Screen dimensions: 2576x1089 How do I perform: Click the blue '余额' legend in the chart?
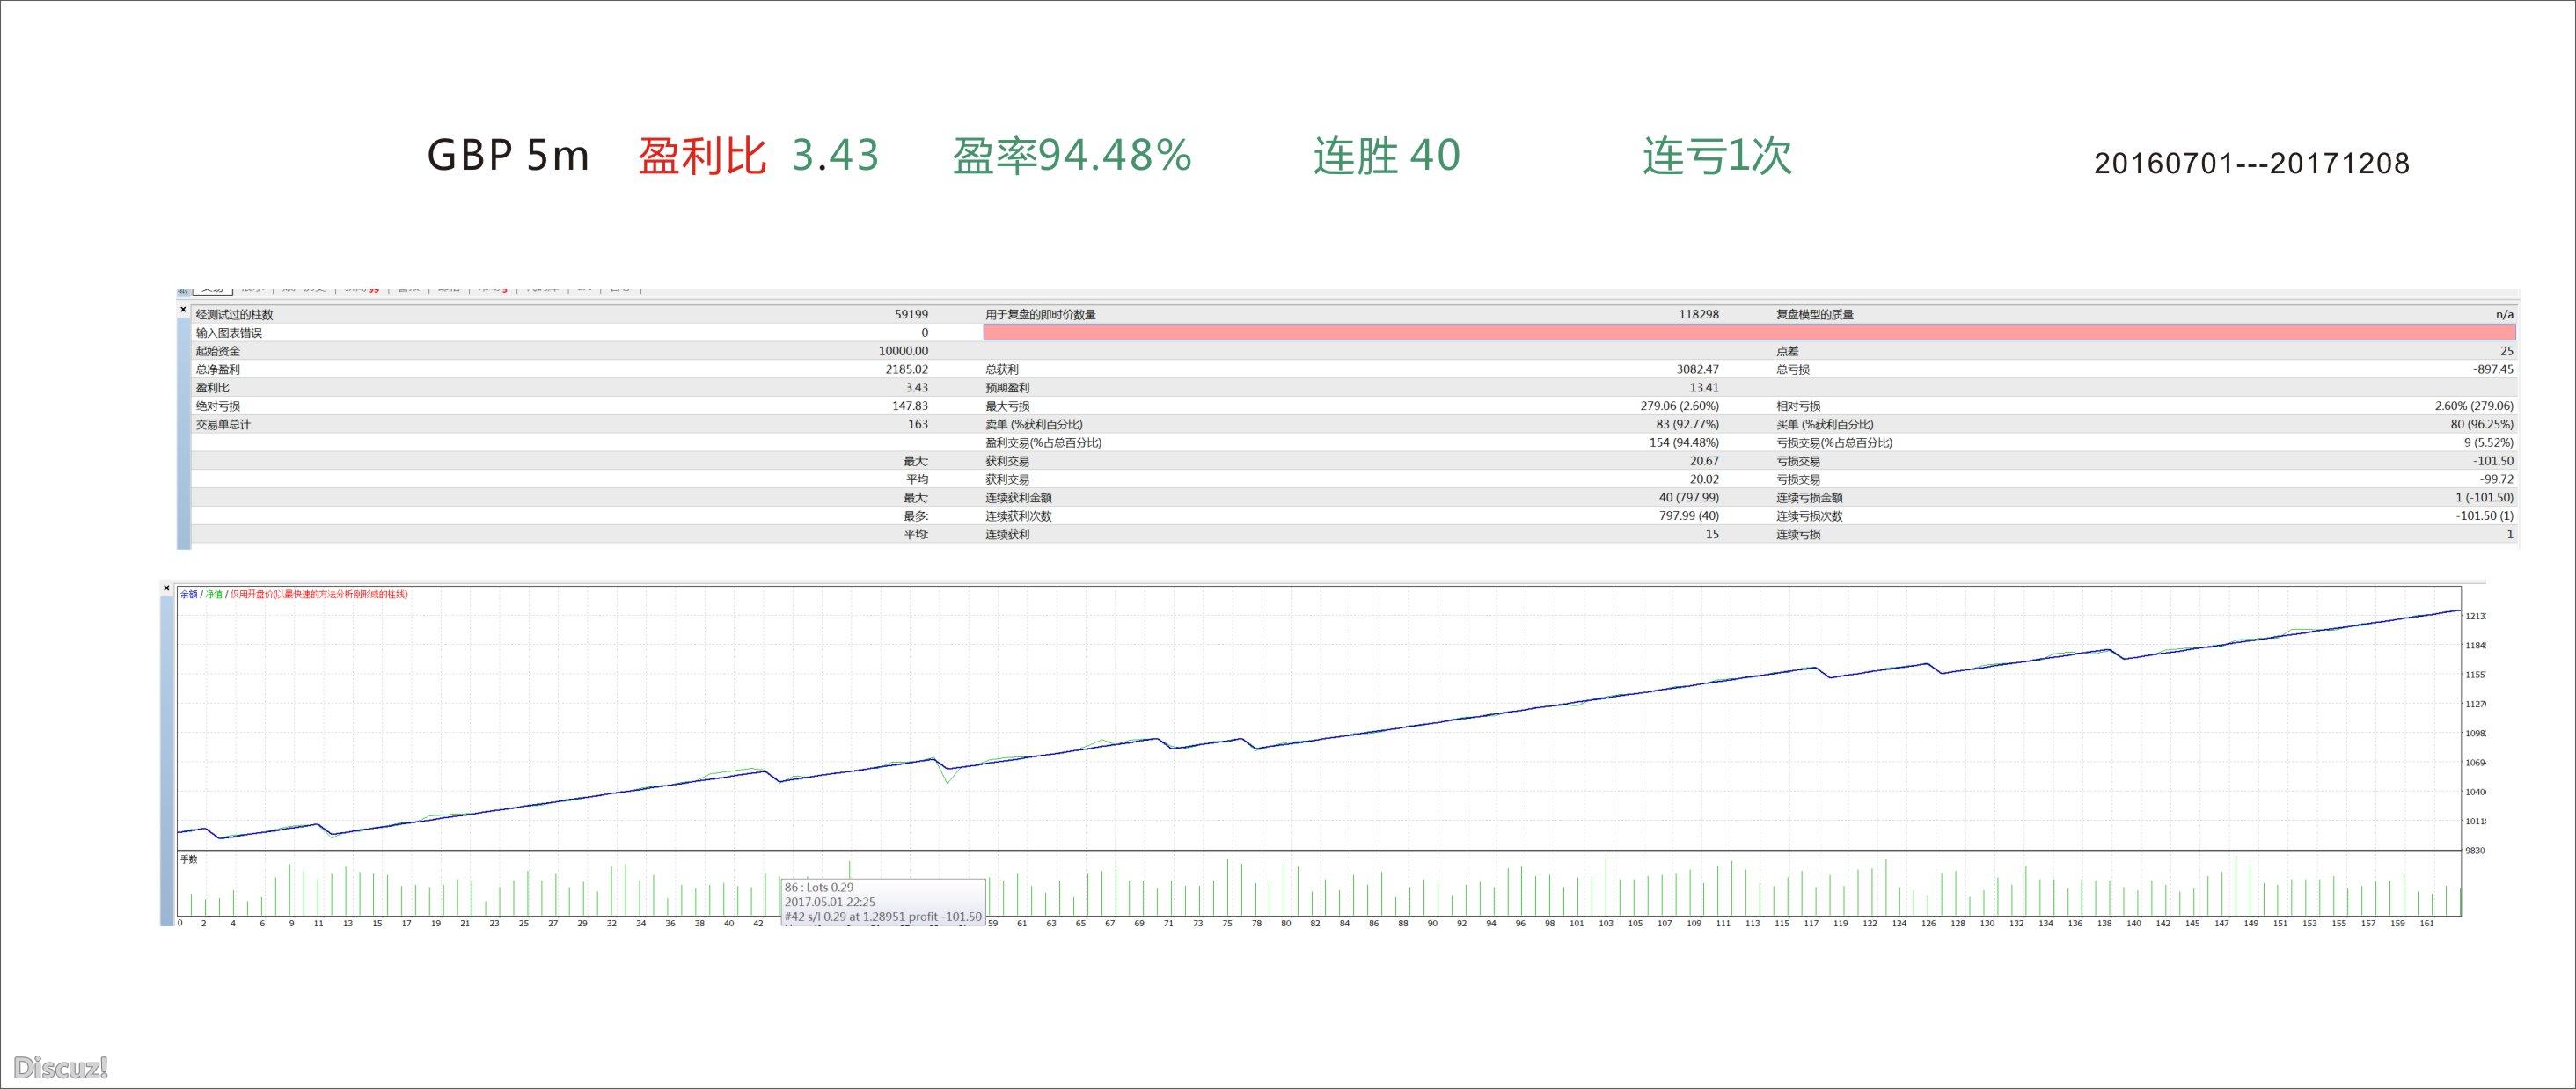188,594
